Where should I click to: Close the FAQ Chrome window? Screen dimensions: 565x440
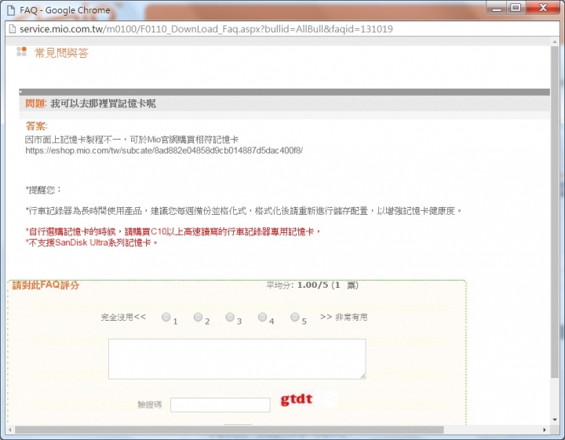[543, 8]
